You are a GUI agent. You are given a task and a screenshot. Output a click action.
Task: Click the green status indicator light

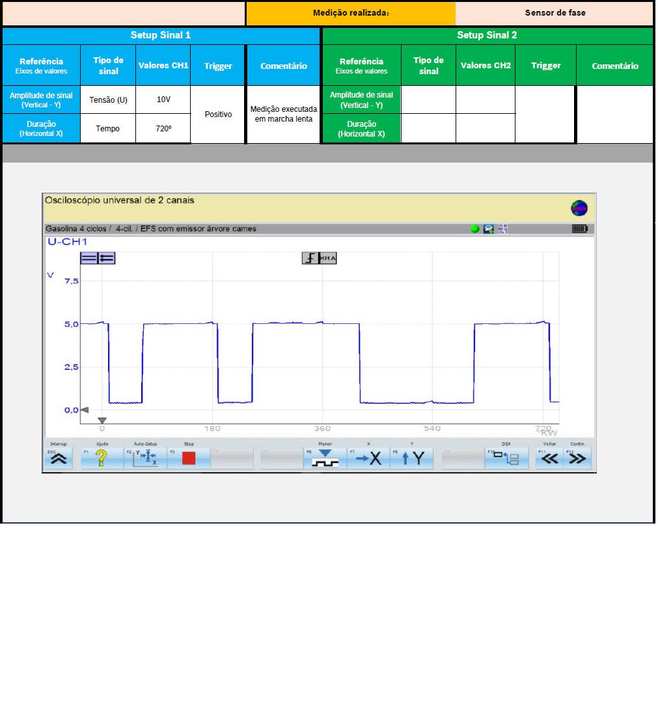pos(474,229)
